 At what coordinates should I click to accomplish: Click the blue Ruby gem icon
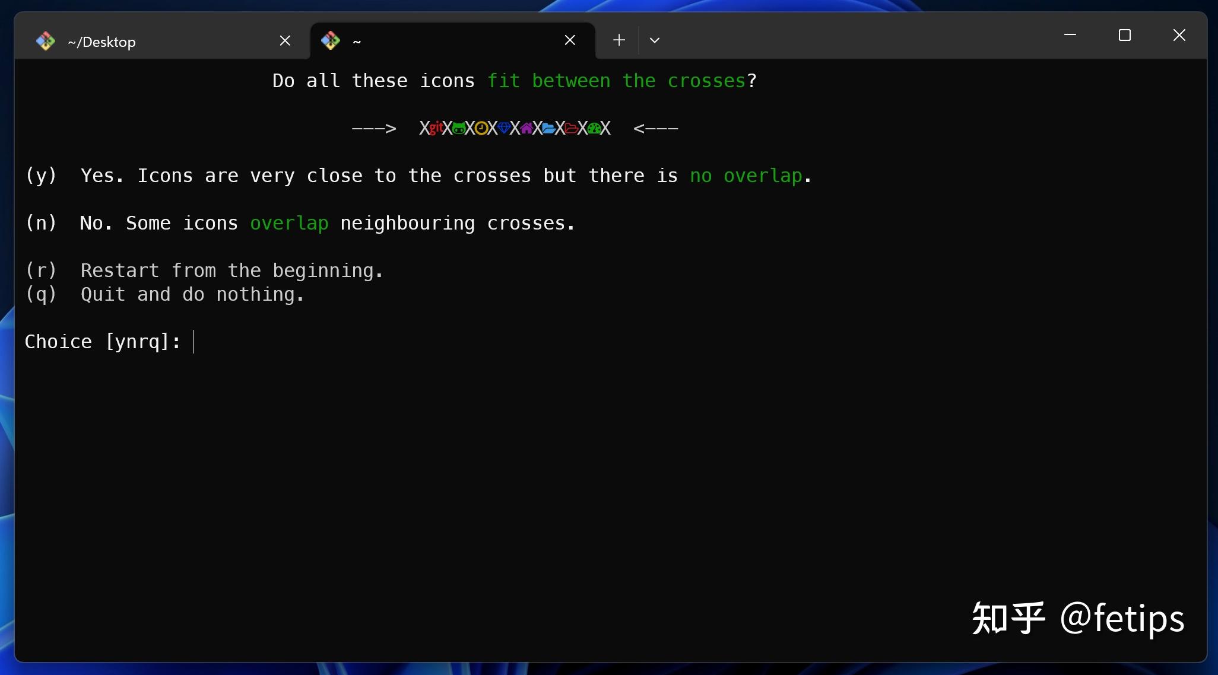click(x=504, y=128)
